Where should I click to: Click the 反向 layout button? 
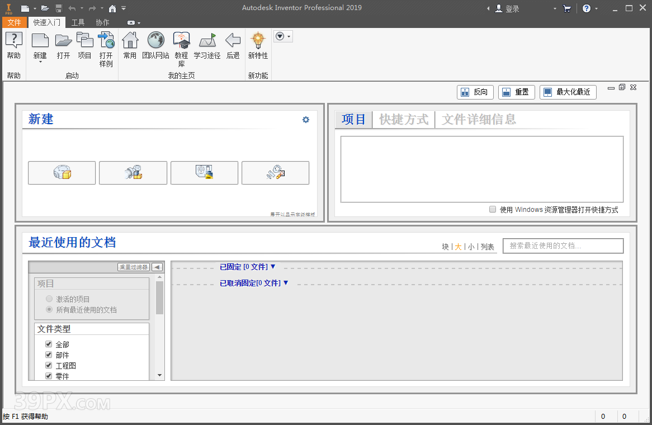475,92
